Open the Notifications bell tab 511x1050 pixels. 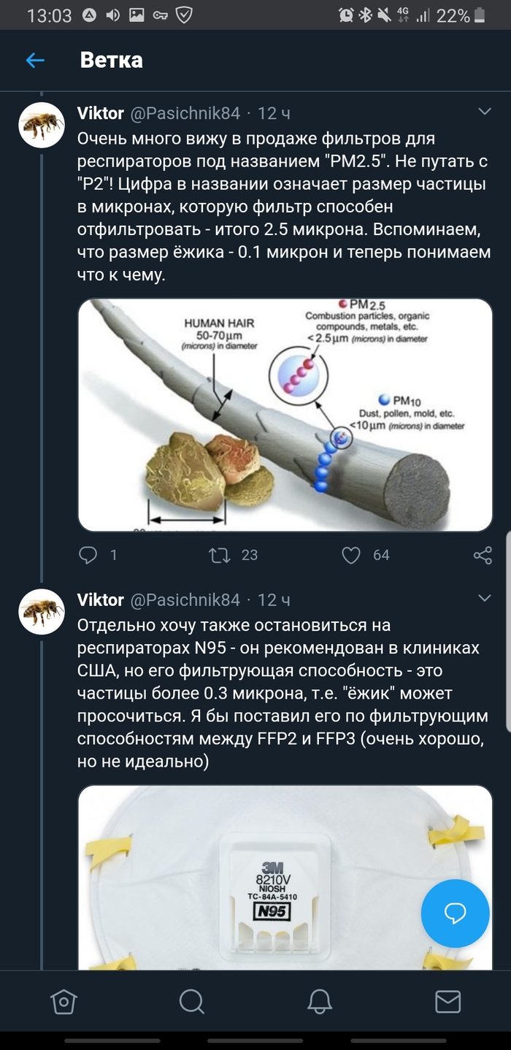coord(320,1000)
